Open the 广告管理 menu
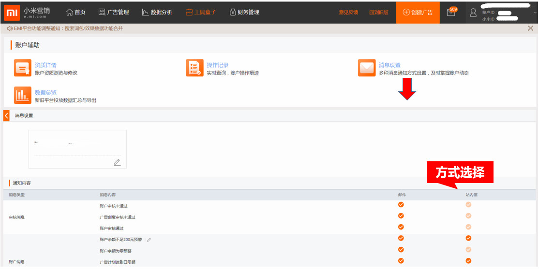This screenshot has width=539, height=269. click(114, 13)
